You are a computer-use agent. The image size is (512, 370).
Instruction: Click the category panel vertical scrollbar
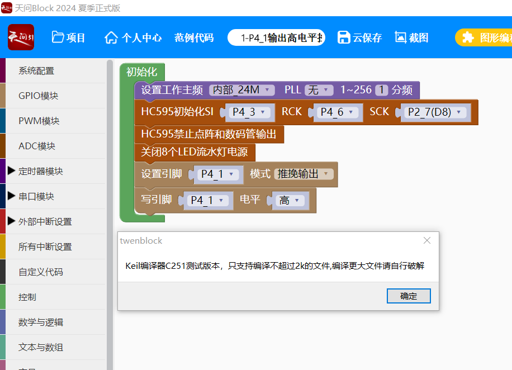point(110,214)
